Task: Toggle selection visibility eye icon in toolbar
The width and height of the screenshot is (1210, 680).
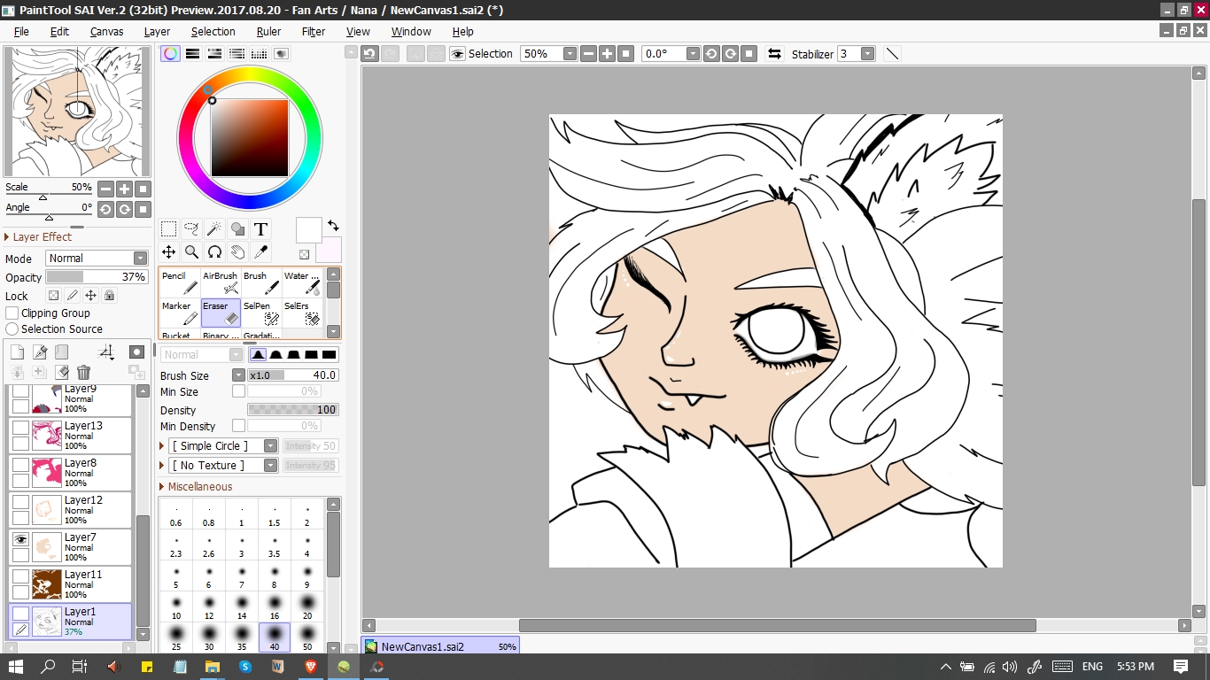Action: pyautogui.click(x=457, y=53)
